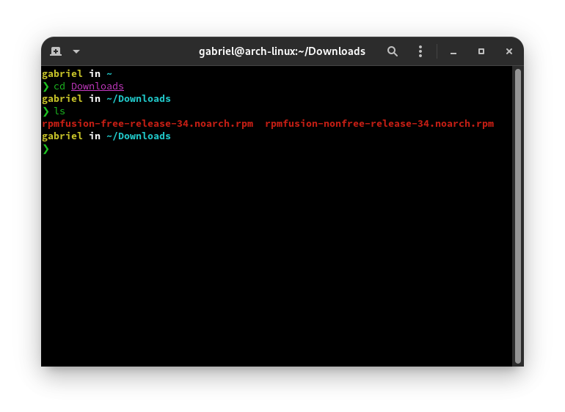
Task: Open the three-dot hamburger menu
Action: click(x=420, y=51)
